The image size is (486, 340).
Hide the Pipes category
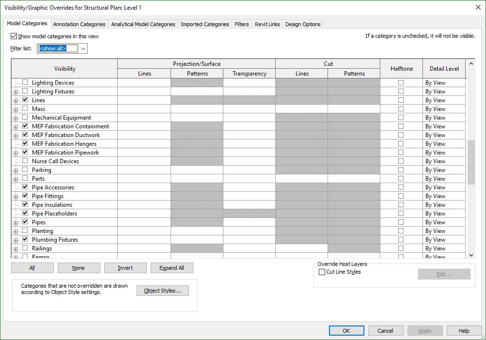coord(24,222)
